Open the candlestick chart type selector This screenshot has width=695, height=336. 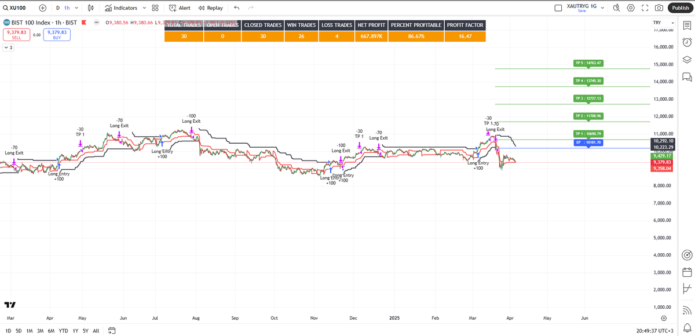point(91,8)
